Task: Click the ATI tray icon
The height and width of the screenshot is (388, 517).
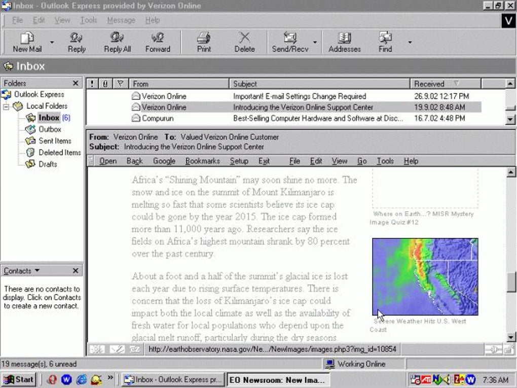Action: [426, 380]
